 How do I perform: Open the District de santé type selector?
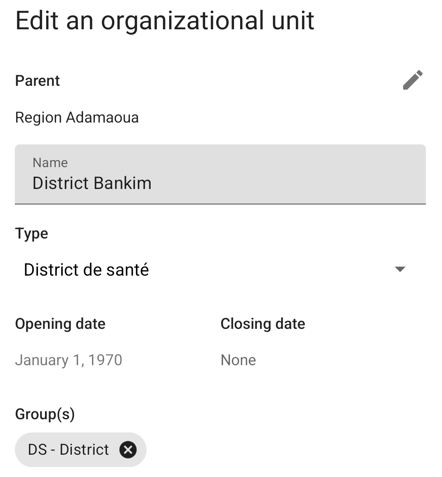pyautogui.click(x=86, y=270)
